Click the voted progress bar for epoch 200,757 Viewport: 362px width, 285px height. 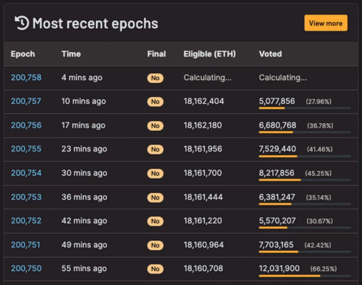tap(305, 108)
